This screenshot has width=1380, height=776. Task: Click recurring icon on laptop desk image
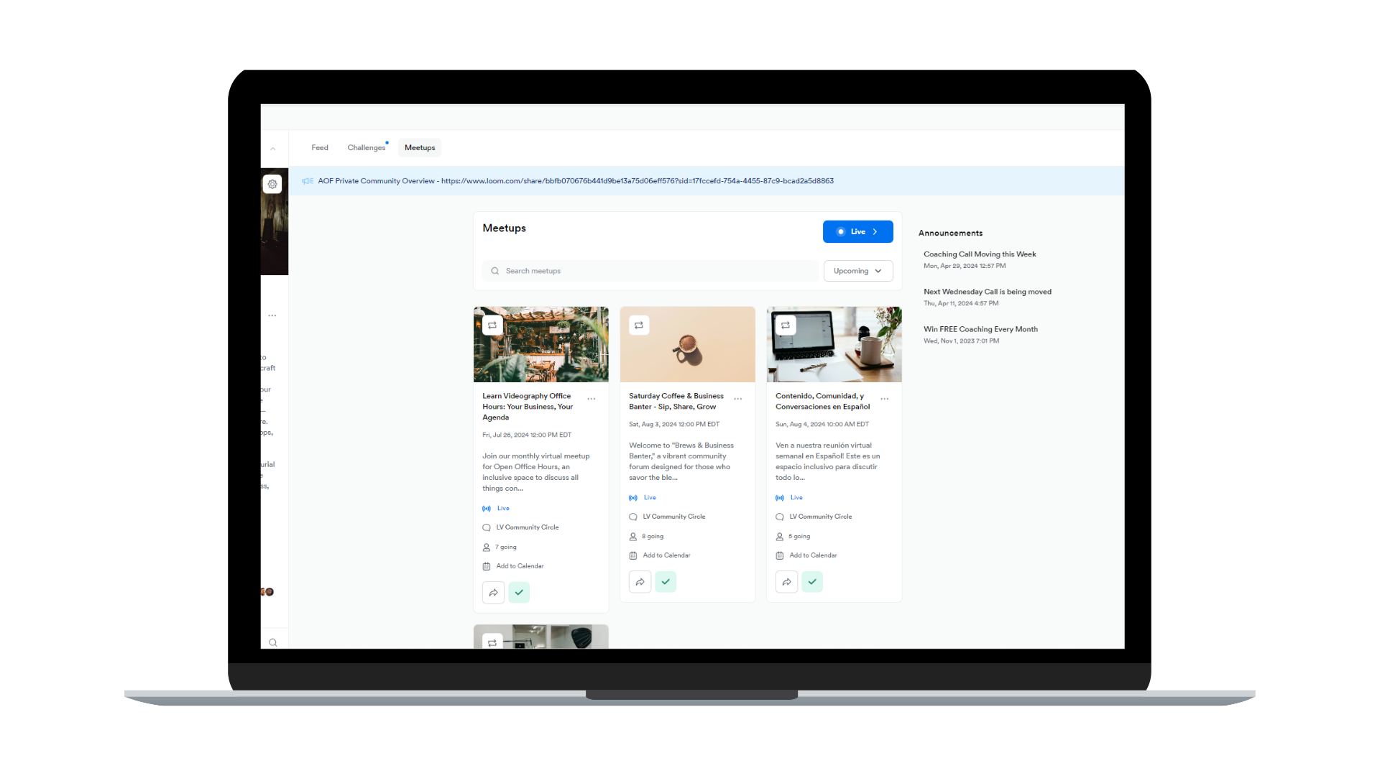(x=785, y=325)
